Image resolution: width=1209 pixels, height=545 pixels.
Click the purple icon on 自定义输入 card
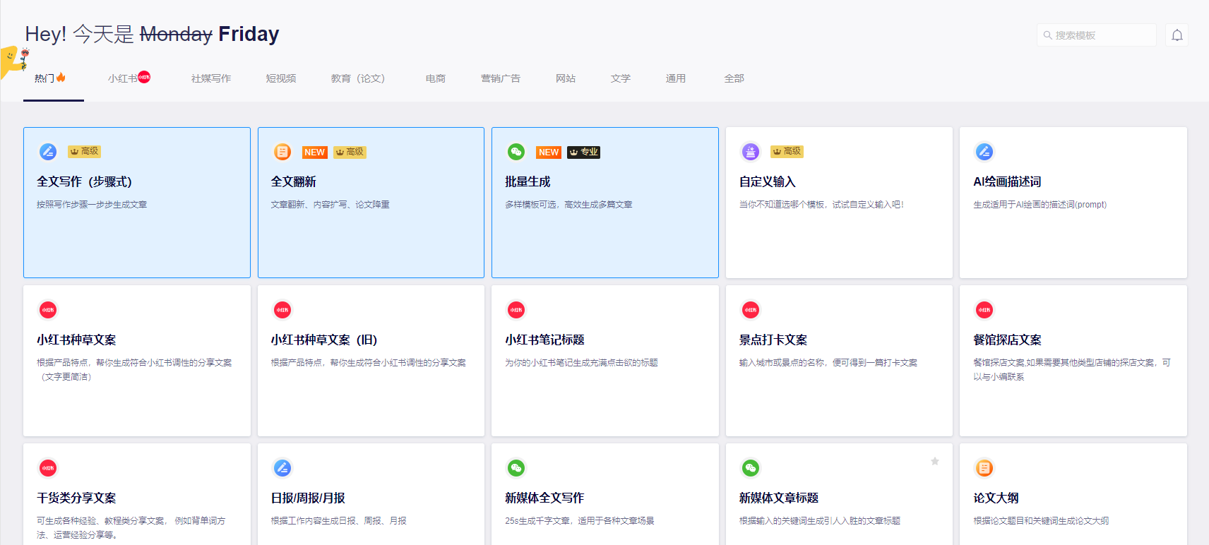(751, 151)
